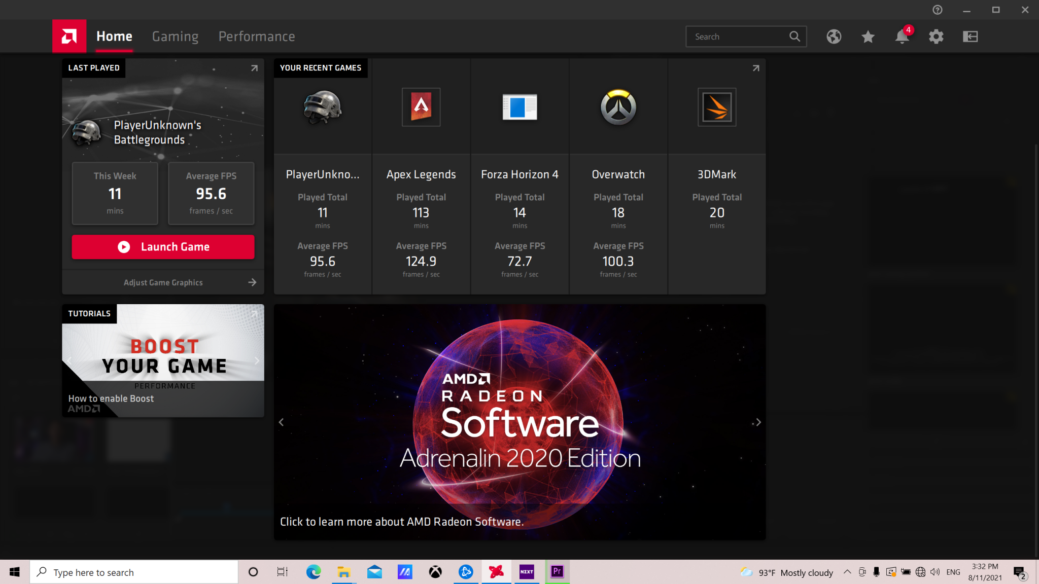
Task: Open NZXT CAM from taskbar
Action: [527, 572]
